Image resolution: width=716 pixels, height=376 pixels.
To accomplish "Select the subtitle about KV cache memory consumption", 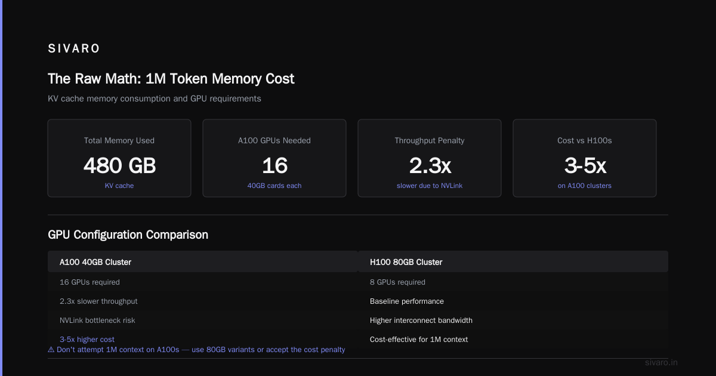I will (x=155, y=98).
